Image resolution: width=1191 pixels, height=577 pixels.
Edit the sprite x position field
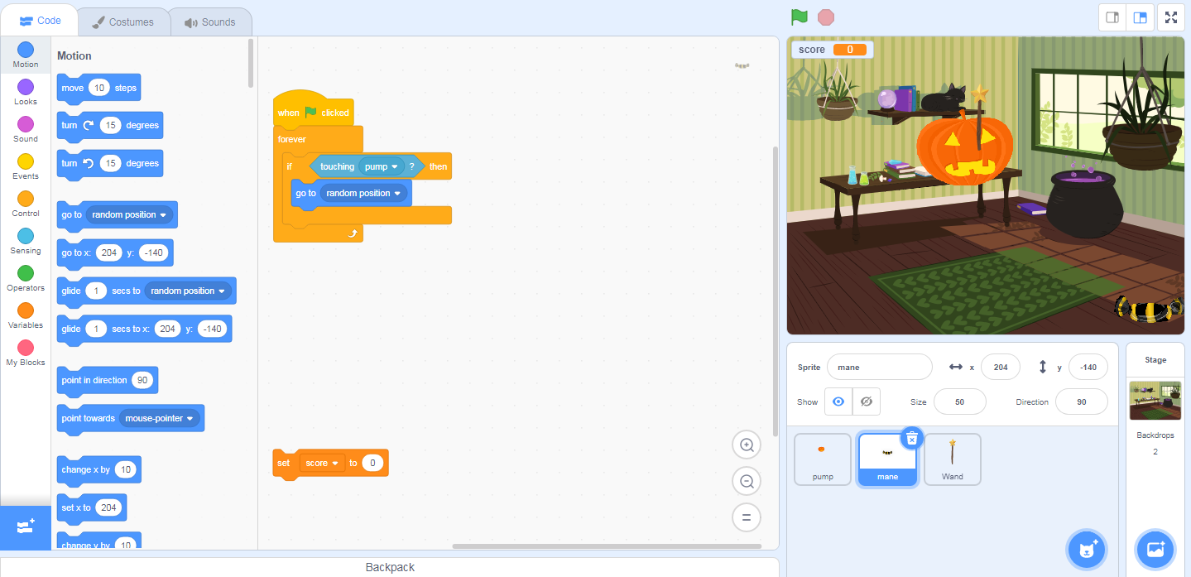[1001, 367]
